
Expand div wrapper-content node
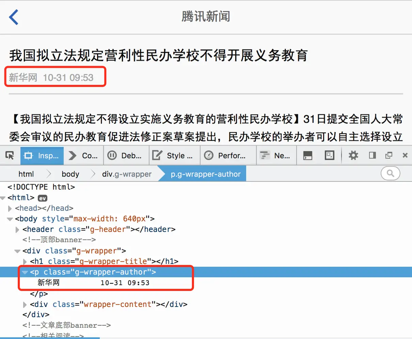[25, 305]
